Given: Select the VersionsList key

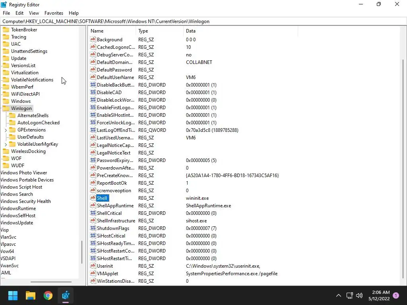Looking at the screenshot, I should tap(23, 66).
